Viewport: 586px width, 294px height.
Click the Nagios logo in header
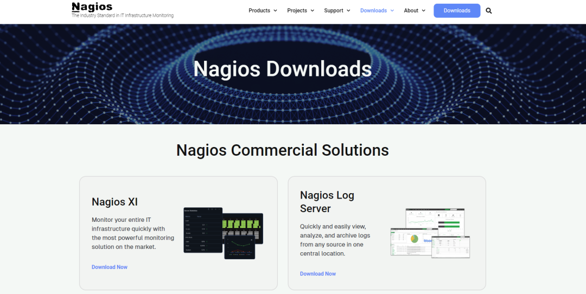click(92, 7)
